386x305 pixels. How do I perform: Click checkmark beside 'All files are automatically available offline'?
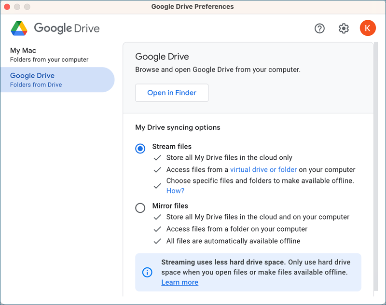[157, 241]
